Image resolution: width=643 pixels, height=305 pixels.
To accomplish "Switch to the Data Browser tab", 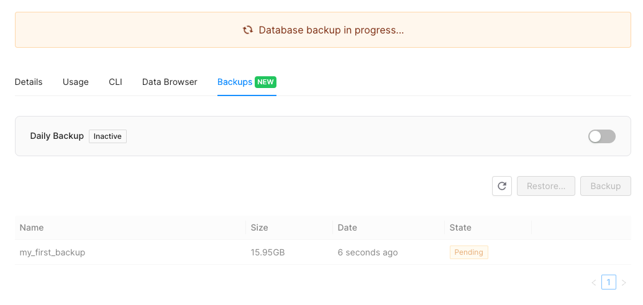I will [x=170, y=82].
